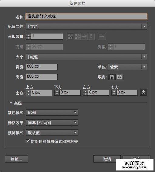The width and height of the screenshot is (155, 172).
Task: Click the 取消 cancel button
Action: pos(107,159)
